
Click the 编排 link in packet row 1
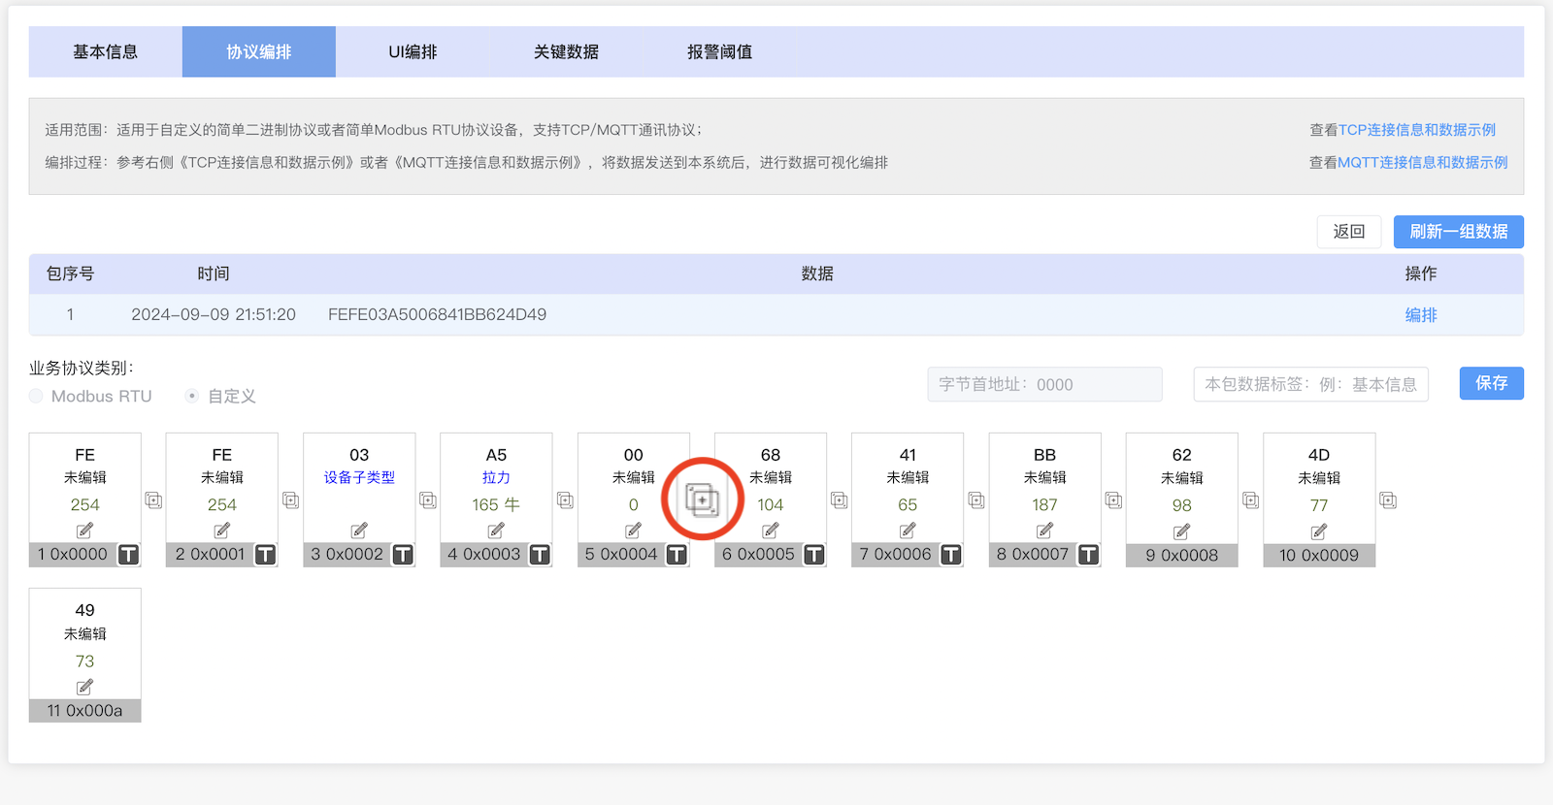click(x=1421, y=315)
